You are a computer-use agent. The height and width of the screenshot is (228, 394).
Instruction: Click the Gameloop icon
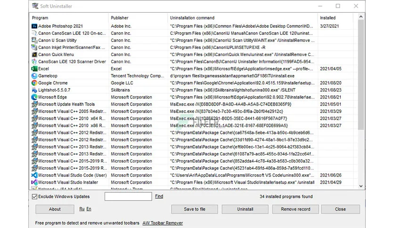click(34, 75)
